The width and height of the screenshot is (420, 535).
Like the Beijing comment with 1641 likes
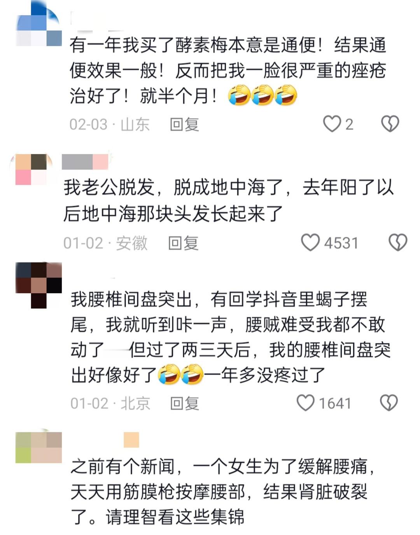[305, 403]
